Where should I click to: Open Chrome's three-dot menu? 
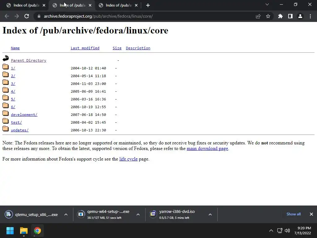[x=310, y=16]
